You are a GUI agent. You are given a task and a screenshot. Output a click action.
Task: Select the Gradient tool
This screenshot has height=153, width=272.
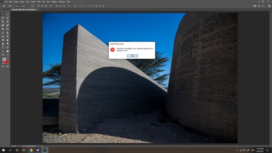pyautogui.click(x=3, y=40)
